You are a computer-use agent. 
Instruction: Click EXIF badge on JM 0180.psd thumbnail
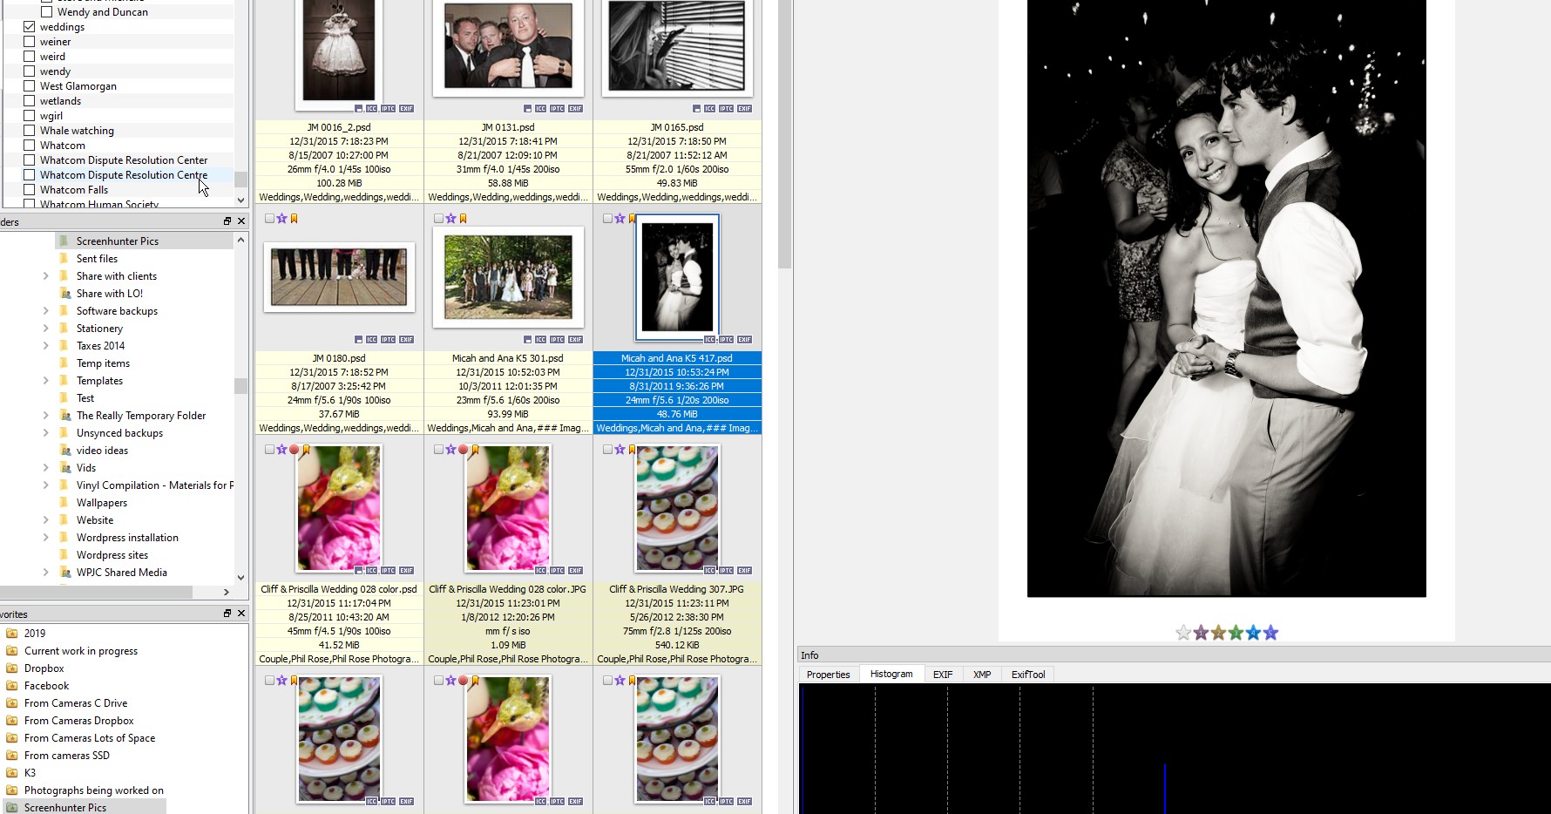pyautogui.click(x=406, y=340)
